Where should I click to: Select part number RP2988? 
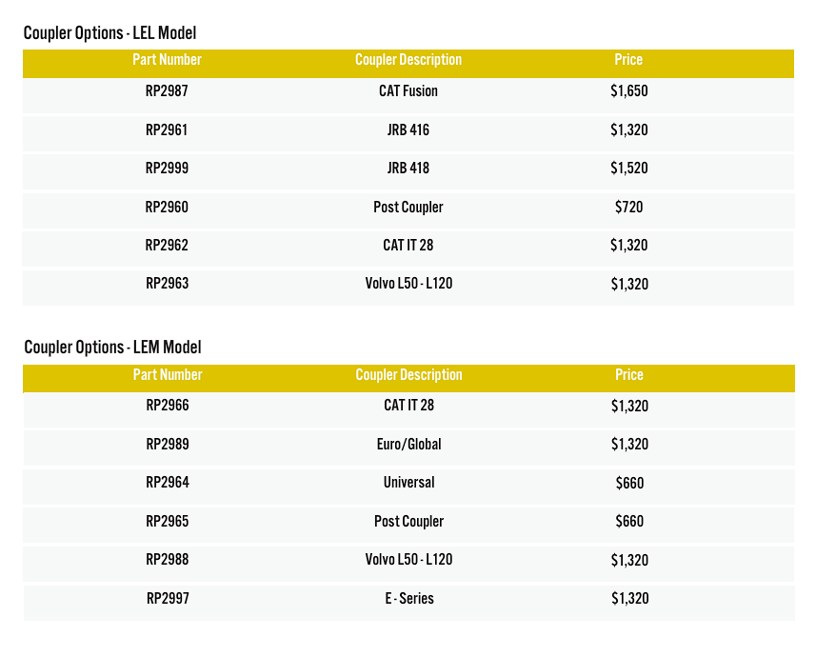(167, 560)
